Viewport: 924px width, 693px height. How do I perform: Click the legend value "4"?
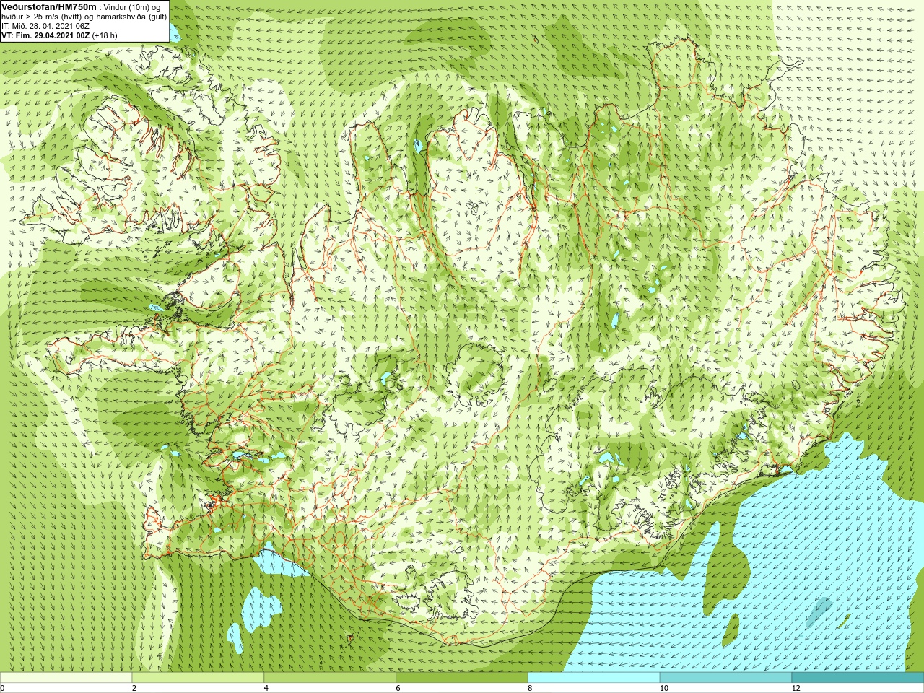coord(266,688)
